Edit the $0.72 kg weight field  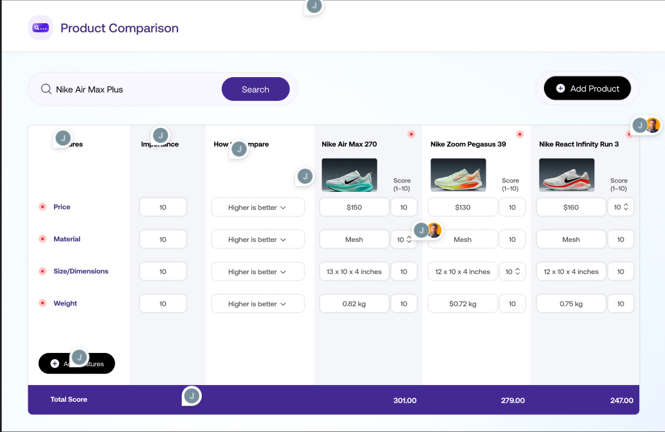click(x=463, y=303)
